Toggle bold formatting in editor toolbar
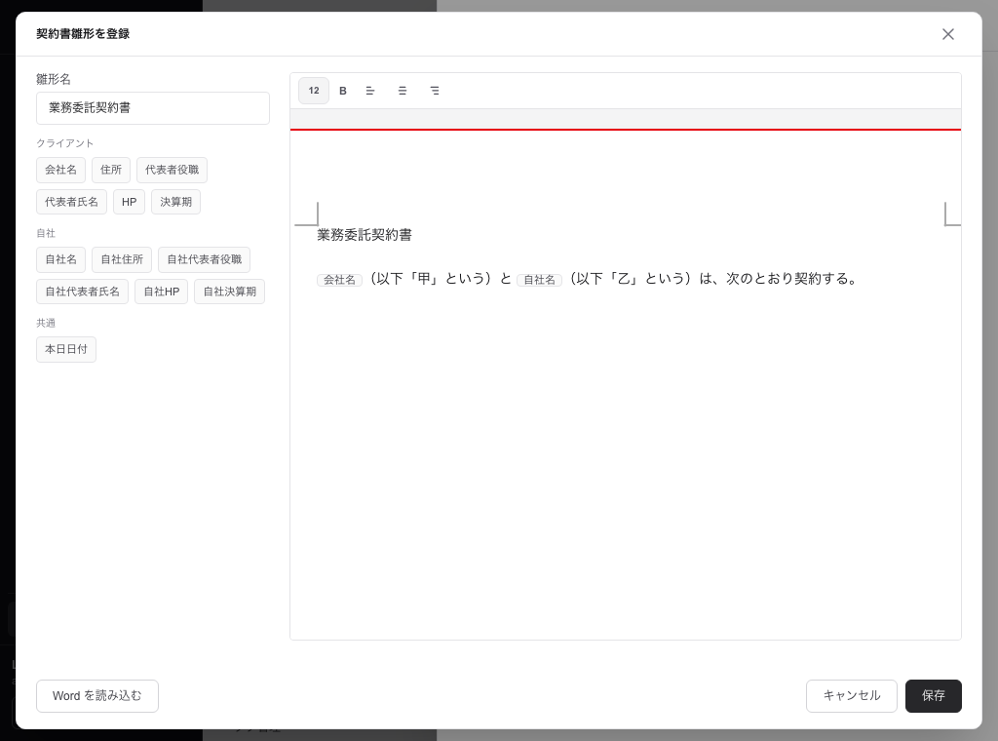This screenshot has height=741, width=998. 342,91
